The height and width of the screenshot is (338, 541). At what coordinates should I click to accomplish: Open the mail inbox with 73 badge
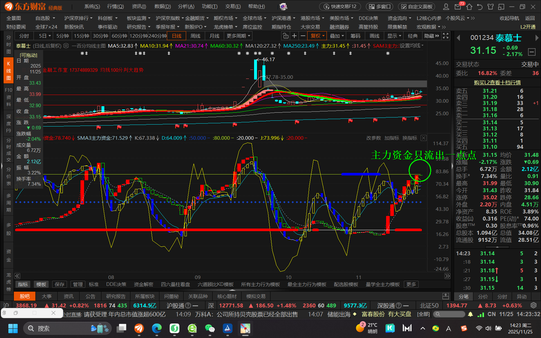[458, 7]
